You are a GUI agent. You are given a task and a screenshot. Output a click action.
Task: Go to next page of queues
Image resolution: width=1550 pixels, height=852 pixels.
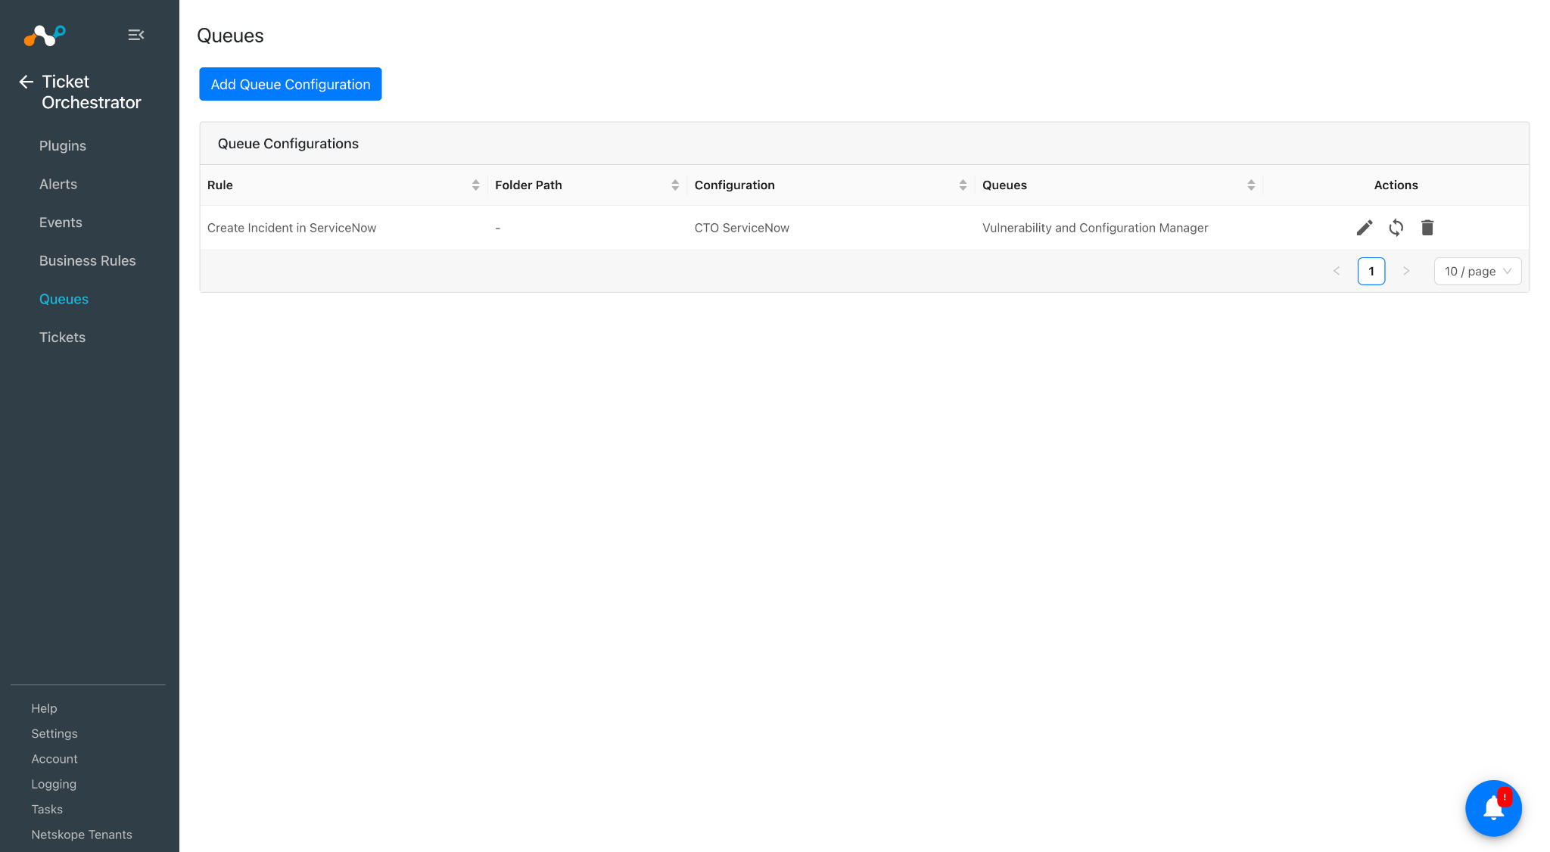(x=1406, y=271)
